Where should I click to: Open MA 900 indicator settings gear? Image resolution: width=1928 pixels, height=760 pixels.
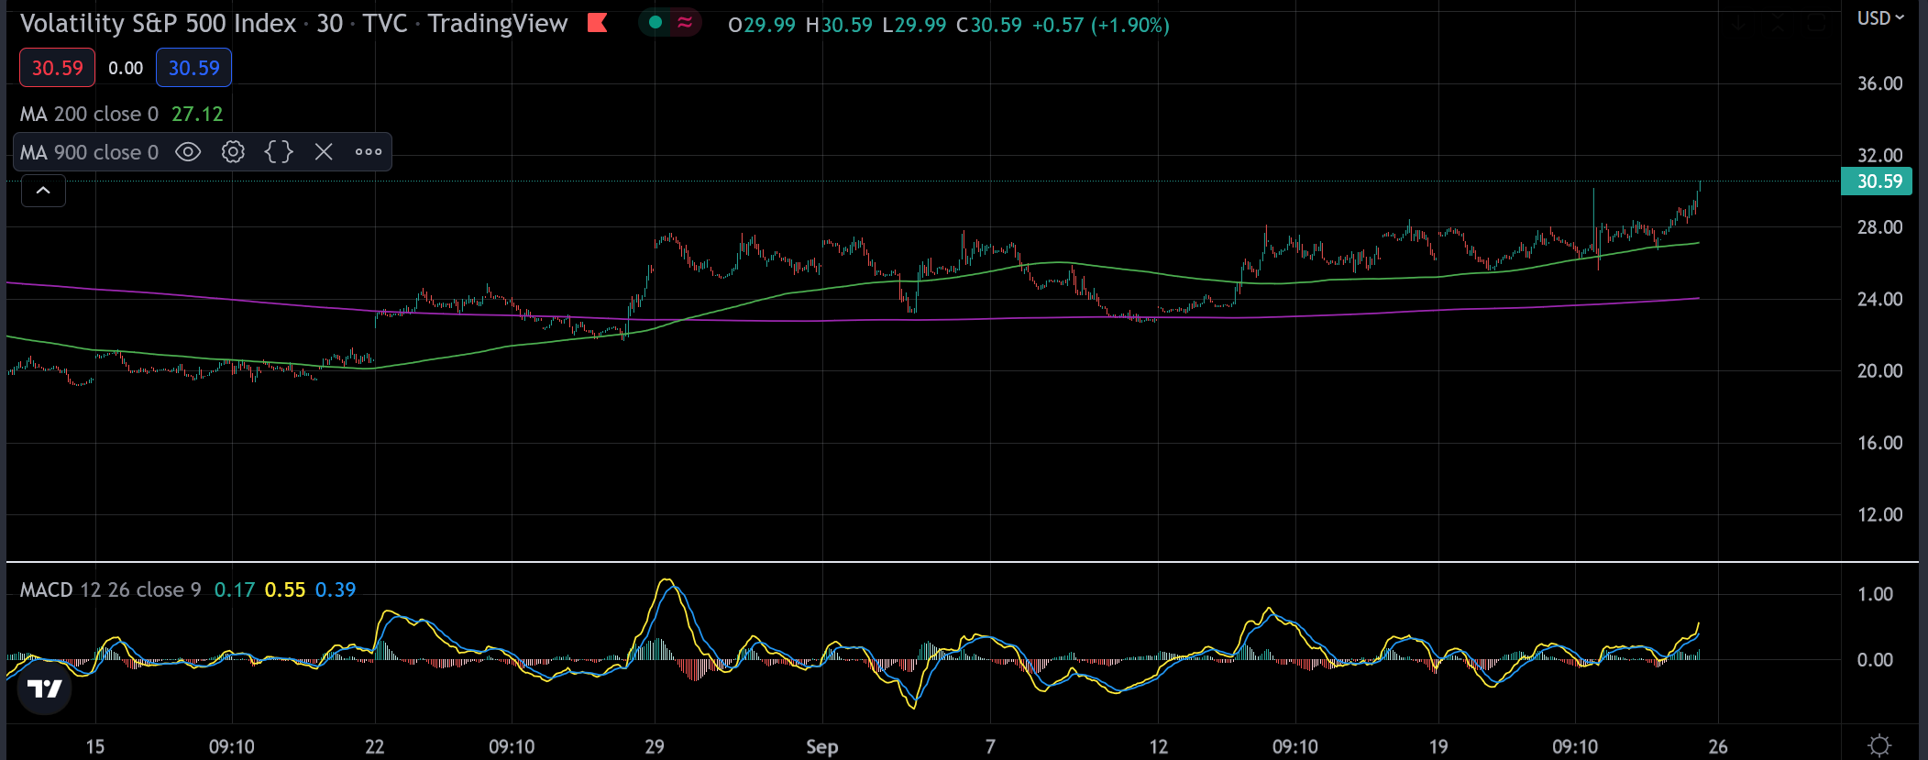[x=233, y=152]
